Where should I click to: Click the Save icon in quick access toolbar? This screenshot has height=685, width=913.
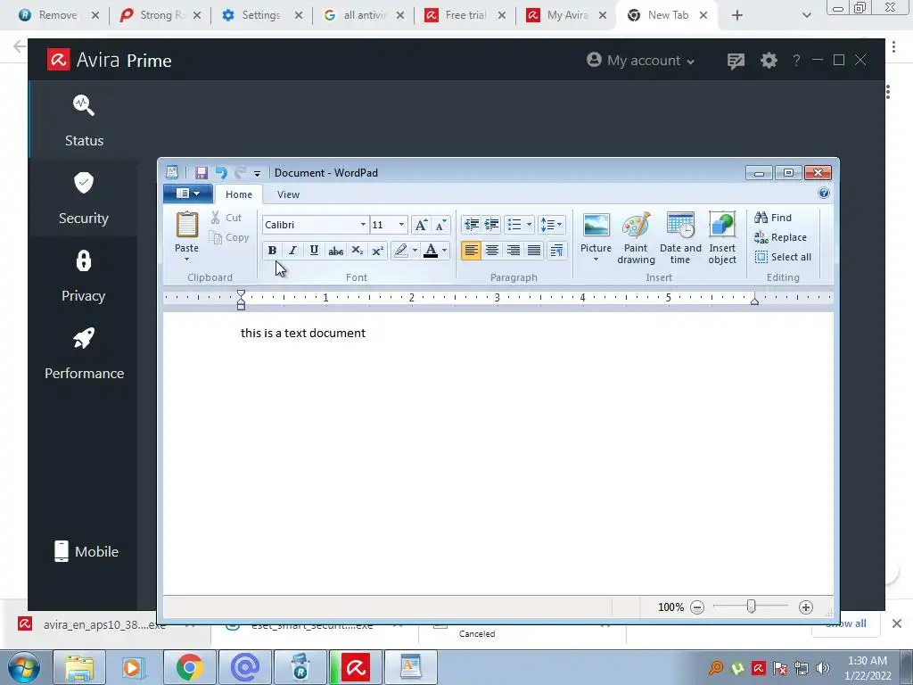[202, 173]
